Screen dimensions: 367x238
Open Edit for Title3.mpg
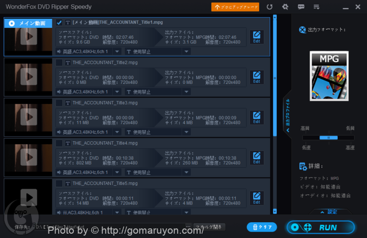click(x=257, y=117)
